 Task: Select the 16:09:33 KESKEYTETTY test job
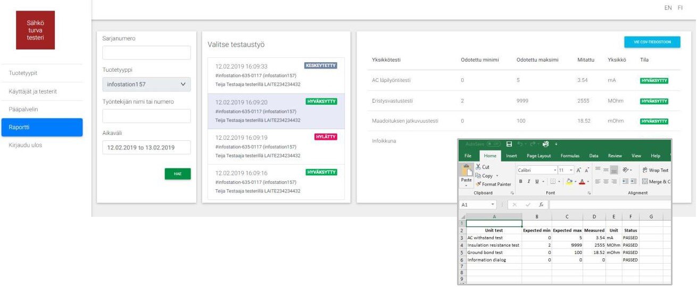[276, 75]
